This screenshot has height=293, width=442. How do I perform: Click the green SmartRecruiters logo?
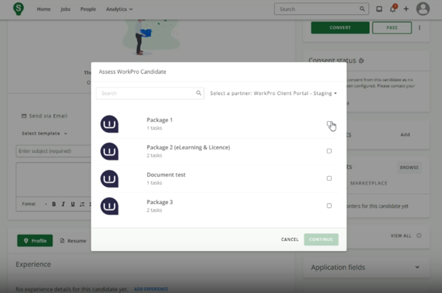[x=18, y=9]
